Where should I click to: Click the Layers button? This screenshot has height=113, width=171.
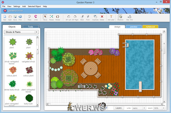click(x=119, y=108)
